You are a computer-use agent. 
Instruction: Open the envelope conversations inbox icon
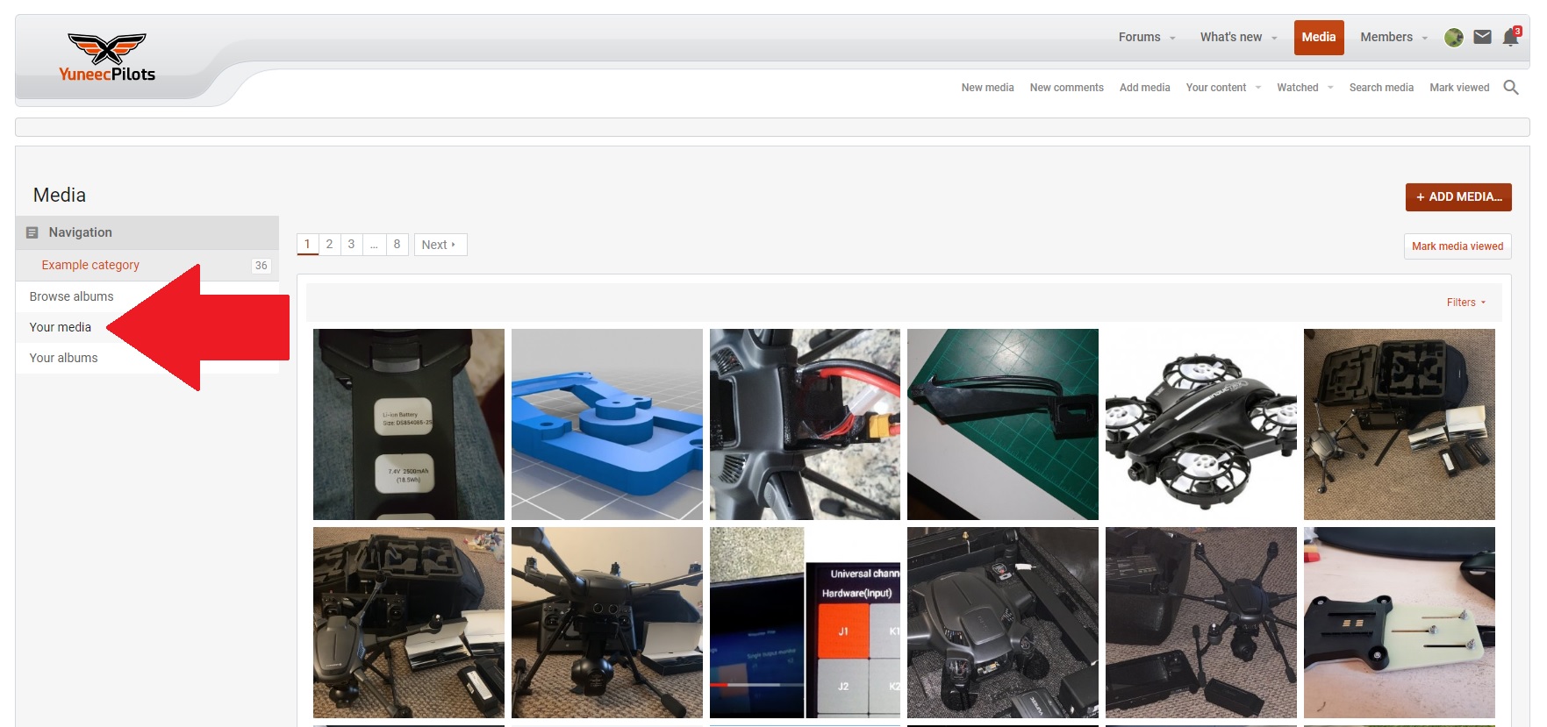1482,37
